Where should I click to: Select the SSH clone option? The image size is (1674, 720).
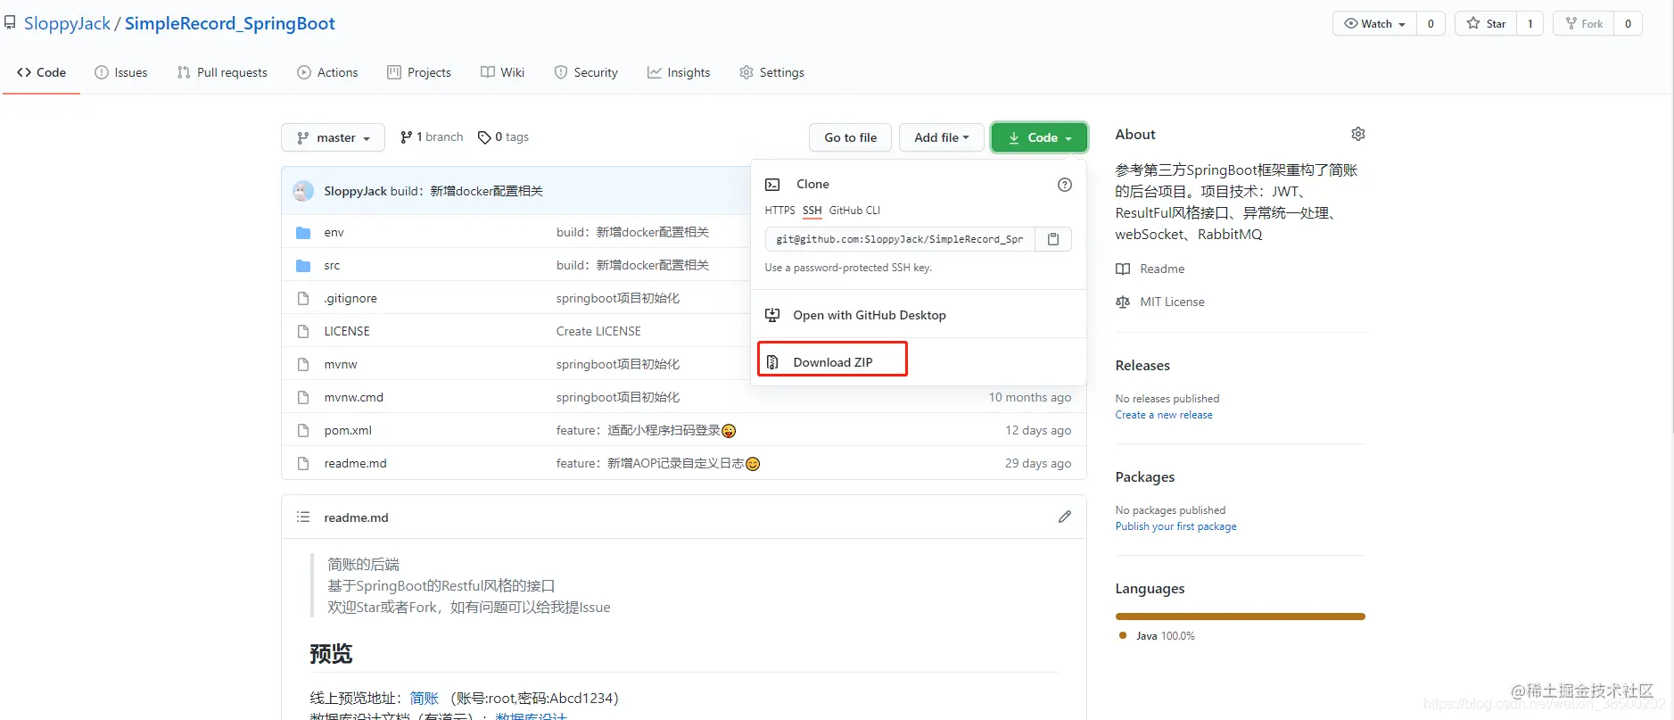pos(812,211)
